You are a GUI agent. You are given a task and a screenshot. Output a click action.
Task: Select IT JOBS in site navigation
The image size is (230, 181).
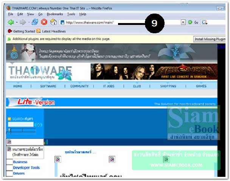point(109,86)
